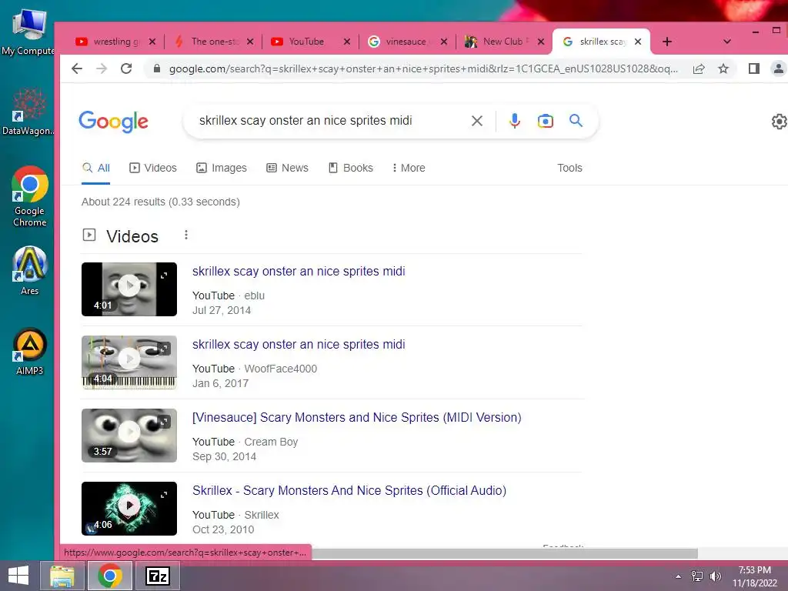Open the eblu video result link
Viewport: 788px width, 591px height.
[x=299, y=272]
